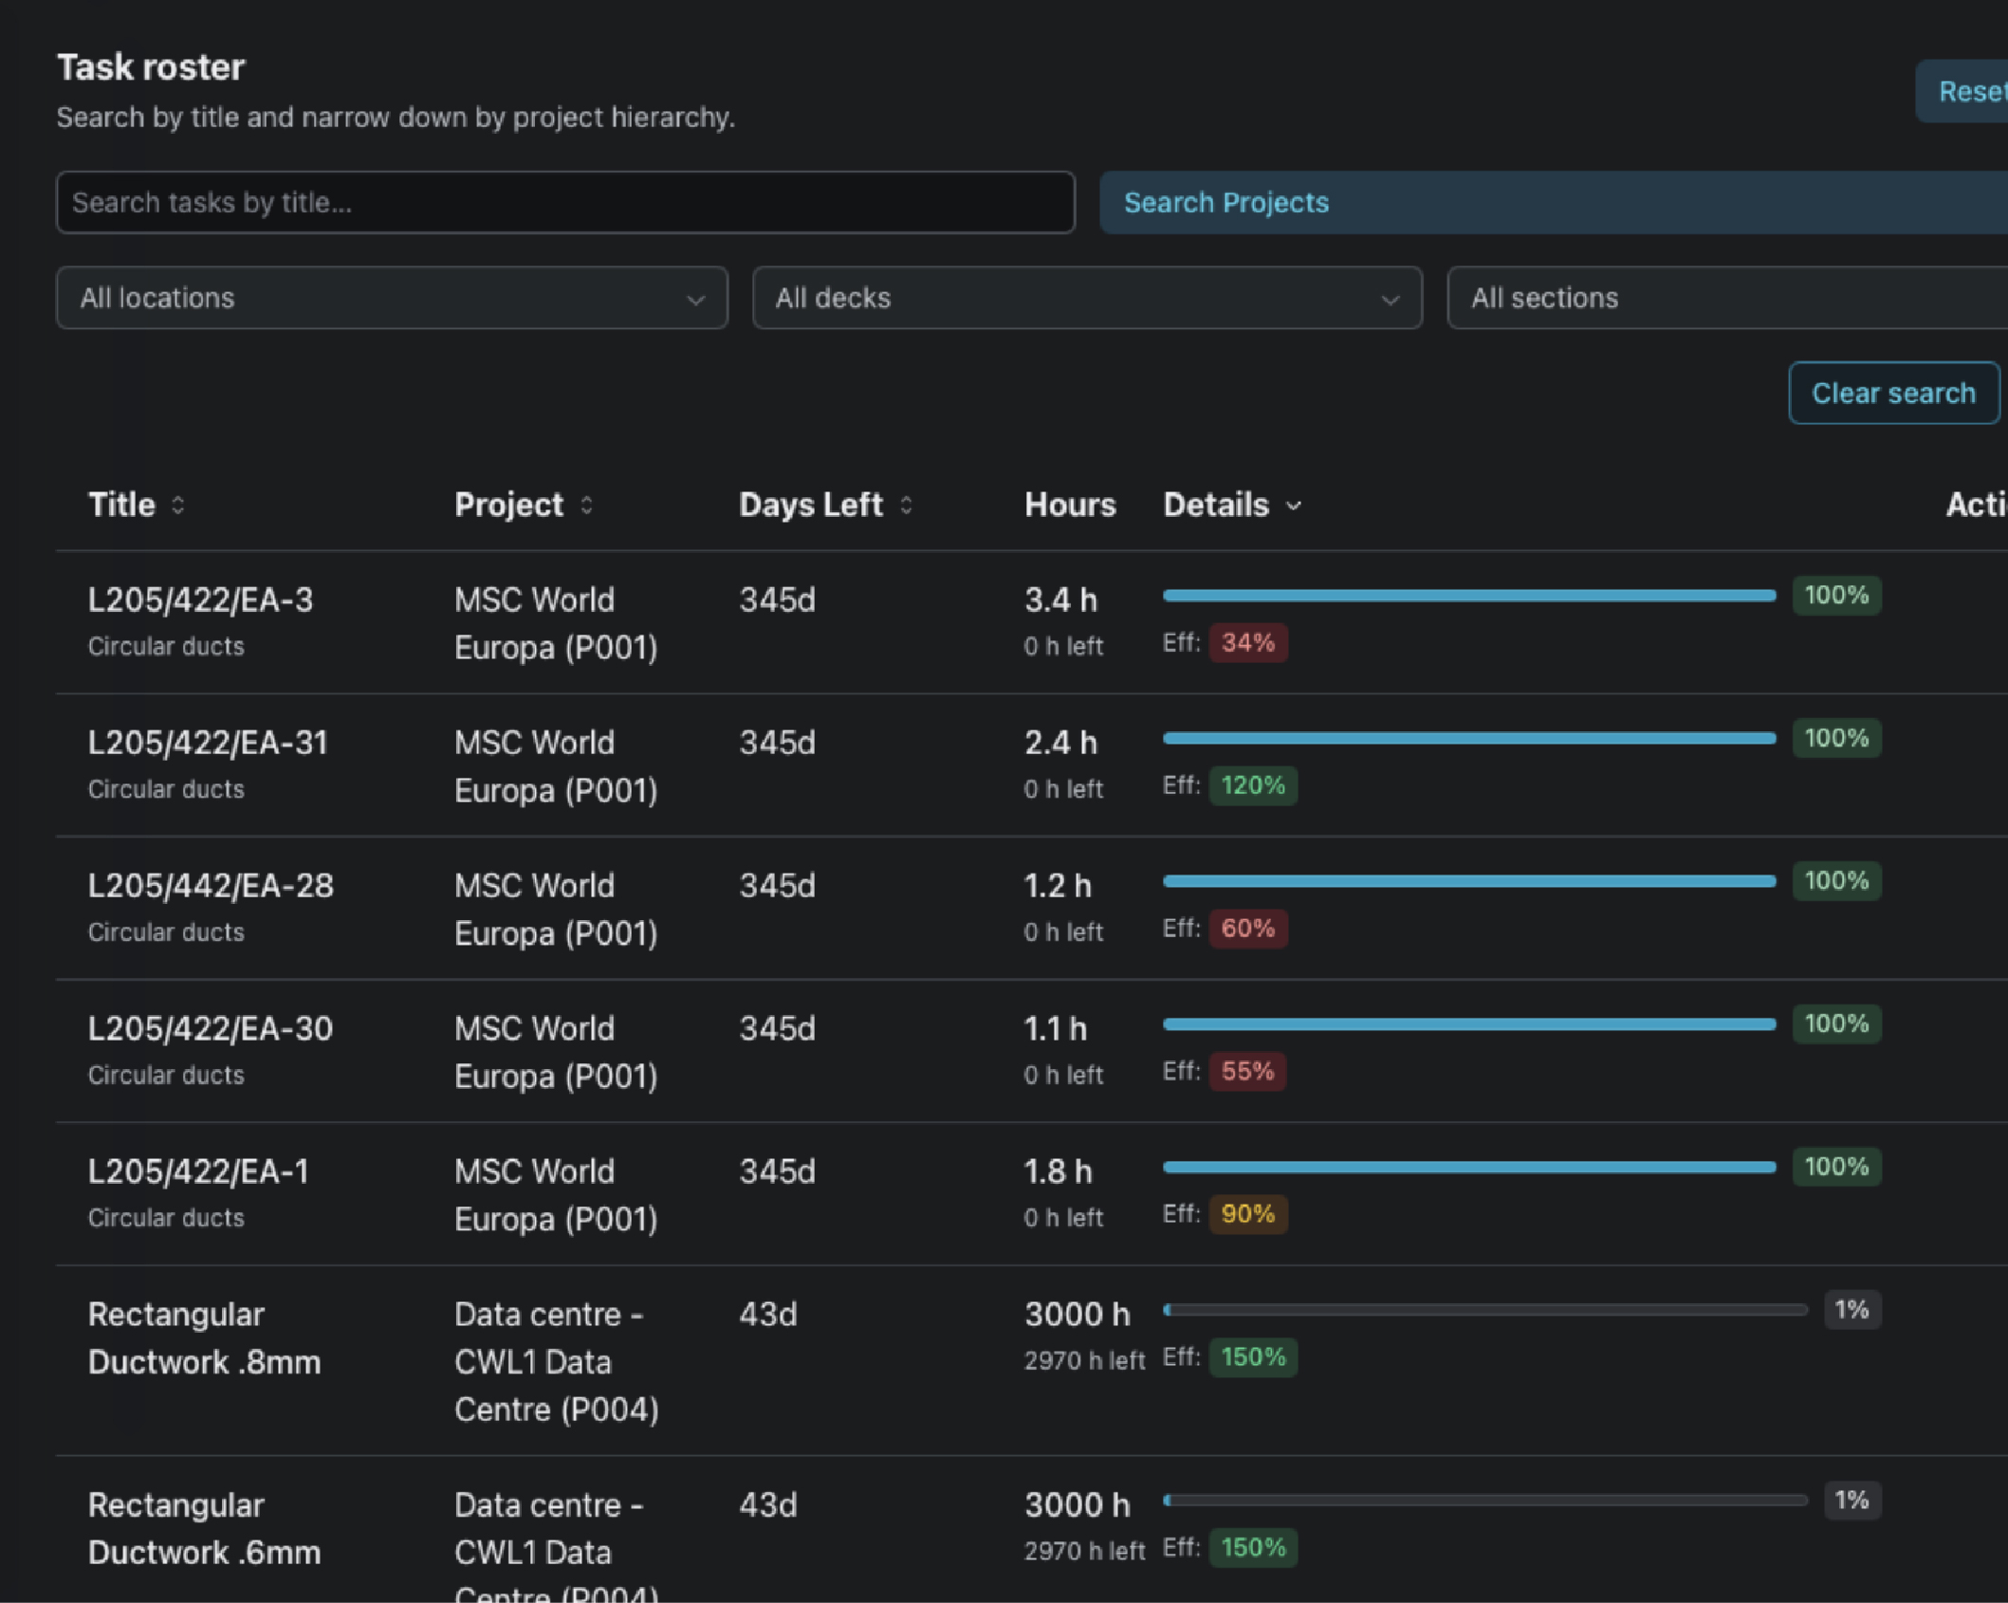Open the All locations dropdown
The image size is (2008, 1603).
coord(392,298)
